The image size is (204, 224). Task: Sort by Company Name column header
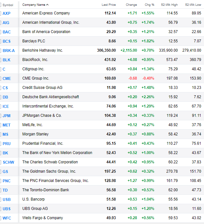(x=35, y=5)
